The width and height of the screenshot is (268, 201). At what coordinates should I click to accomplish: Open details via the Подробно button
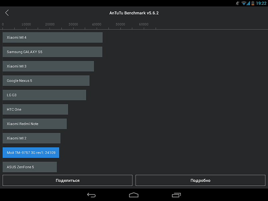click(200, 180)
